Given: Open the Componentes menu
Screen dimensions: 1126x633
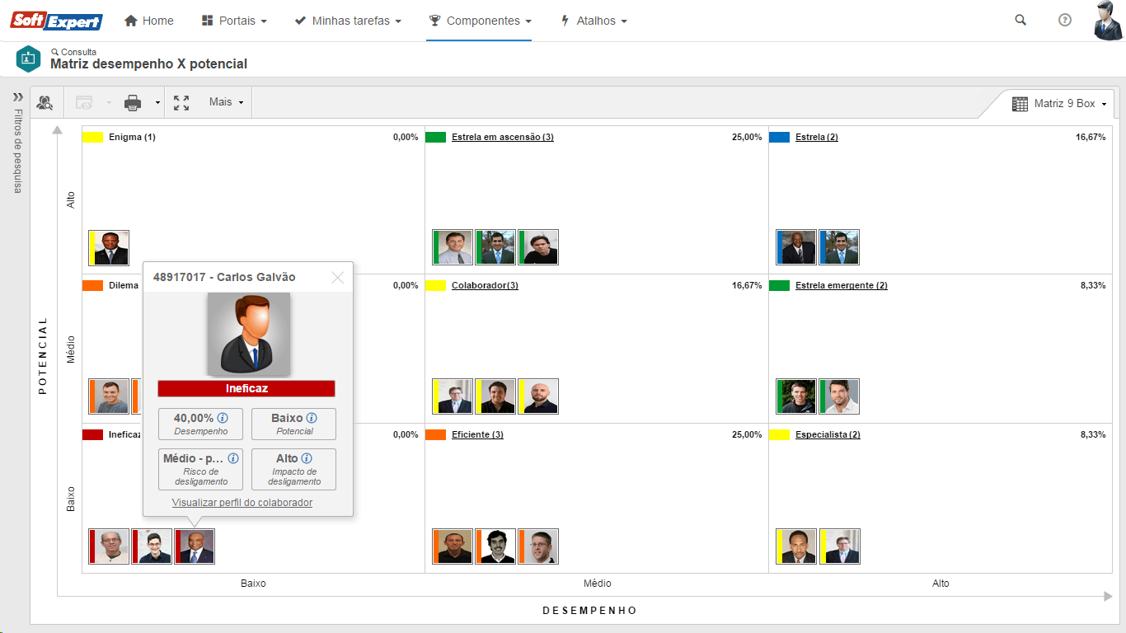Looking at the screenshot, I should [480, 21].
